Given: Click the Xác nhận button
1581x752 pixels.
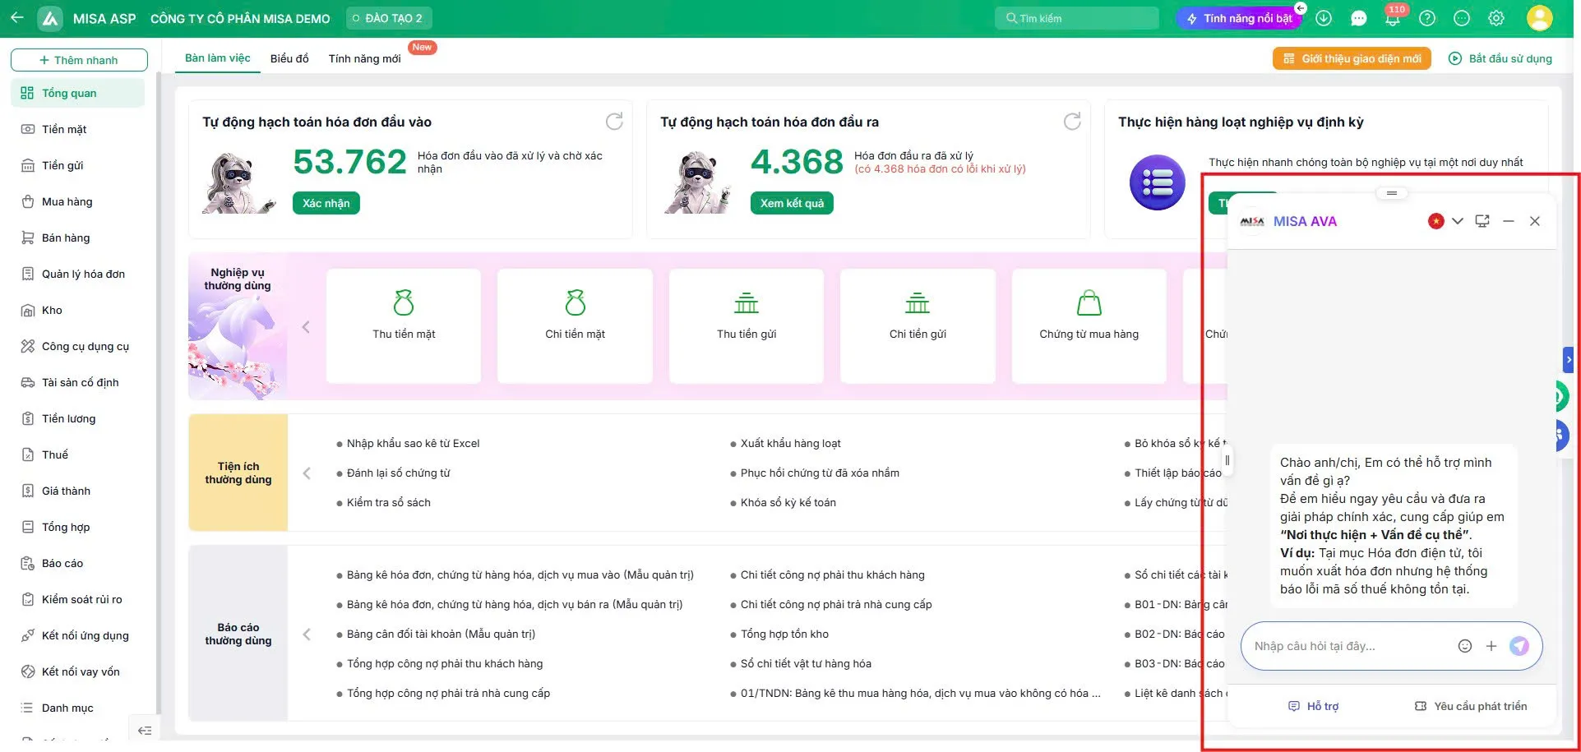Looking at the screenshot, I should tap(326, 203).
